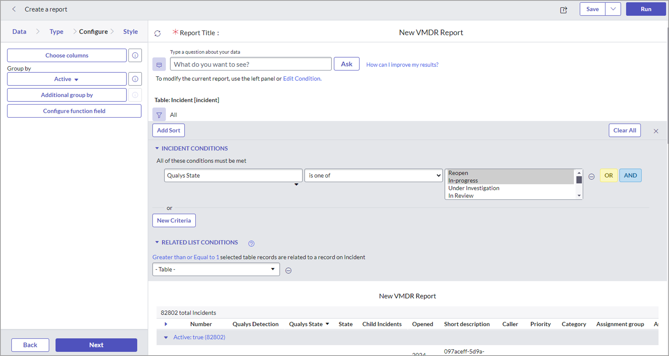Switch to the Style tab

(x=130, y=32)
